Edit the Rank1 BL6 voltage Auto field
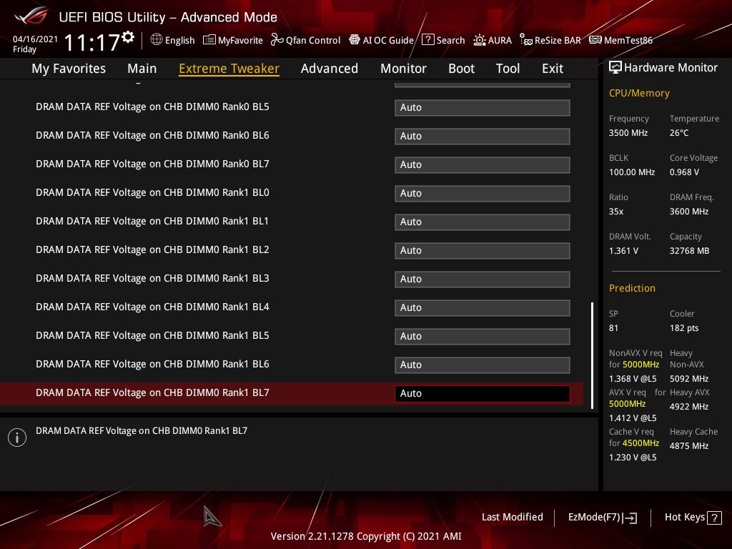Screen dimensions: 732x549 tap(483, 365)
